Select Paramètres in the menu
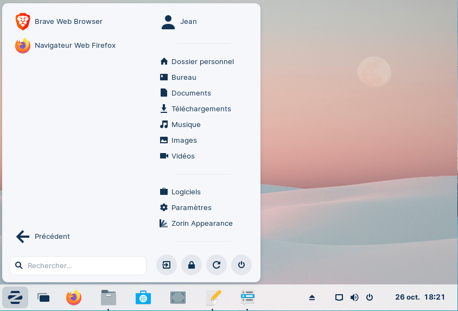 point(191,208)
